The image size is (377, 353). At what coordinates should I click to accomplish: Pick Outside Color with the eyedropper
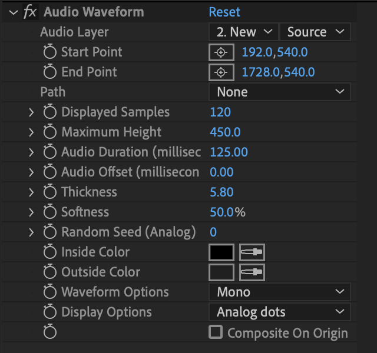tap(252, 272)
